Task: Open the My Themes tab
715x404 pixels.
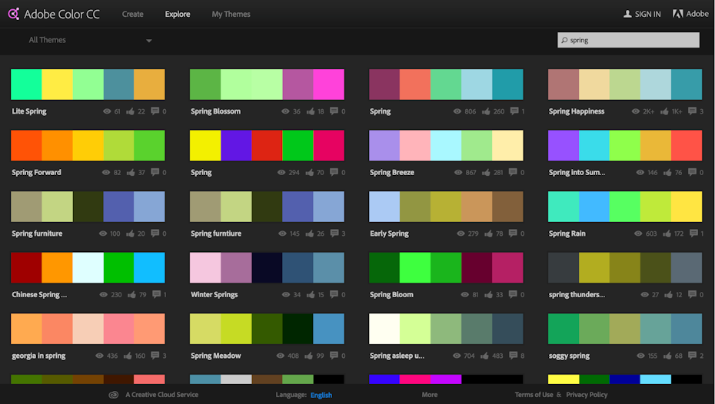Action: click(231, 14)
